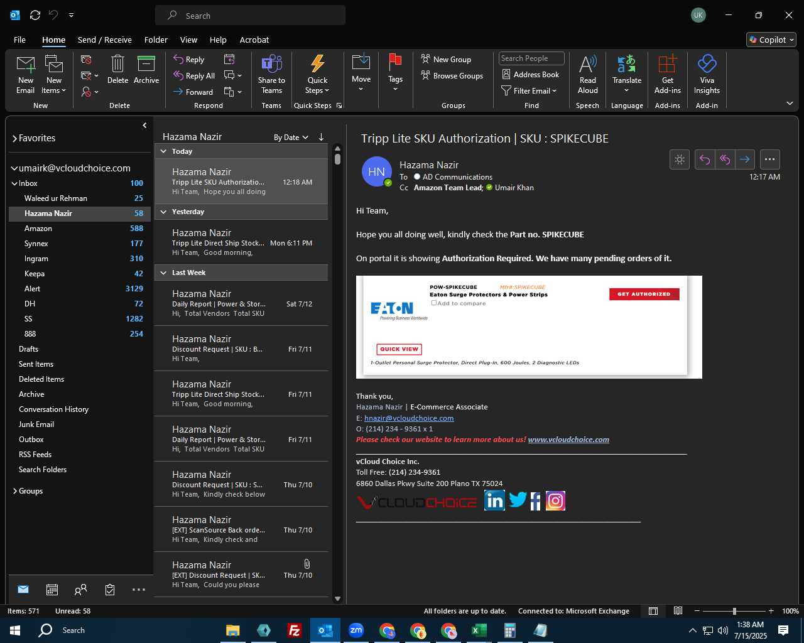804x643 pixels.
Task: Click Send/Receive All Folders icon in title bar
Action: (35, 15)
